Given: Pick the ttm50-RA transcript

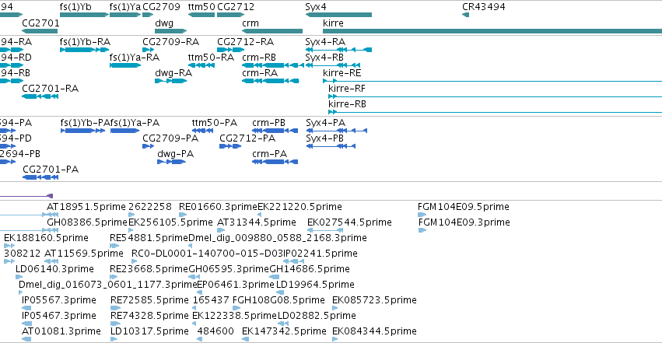Looking at the screenshot, I should coord(201,65).
